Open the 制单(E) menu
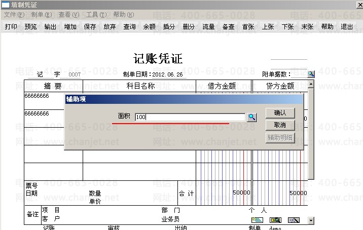 [x=42, y=15]
